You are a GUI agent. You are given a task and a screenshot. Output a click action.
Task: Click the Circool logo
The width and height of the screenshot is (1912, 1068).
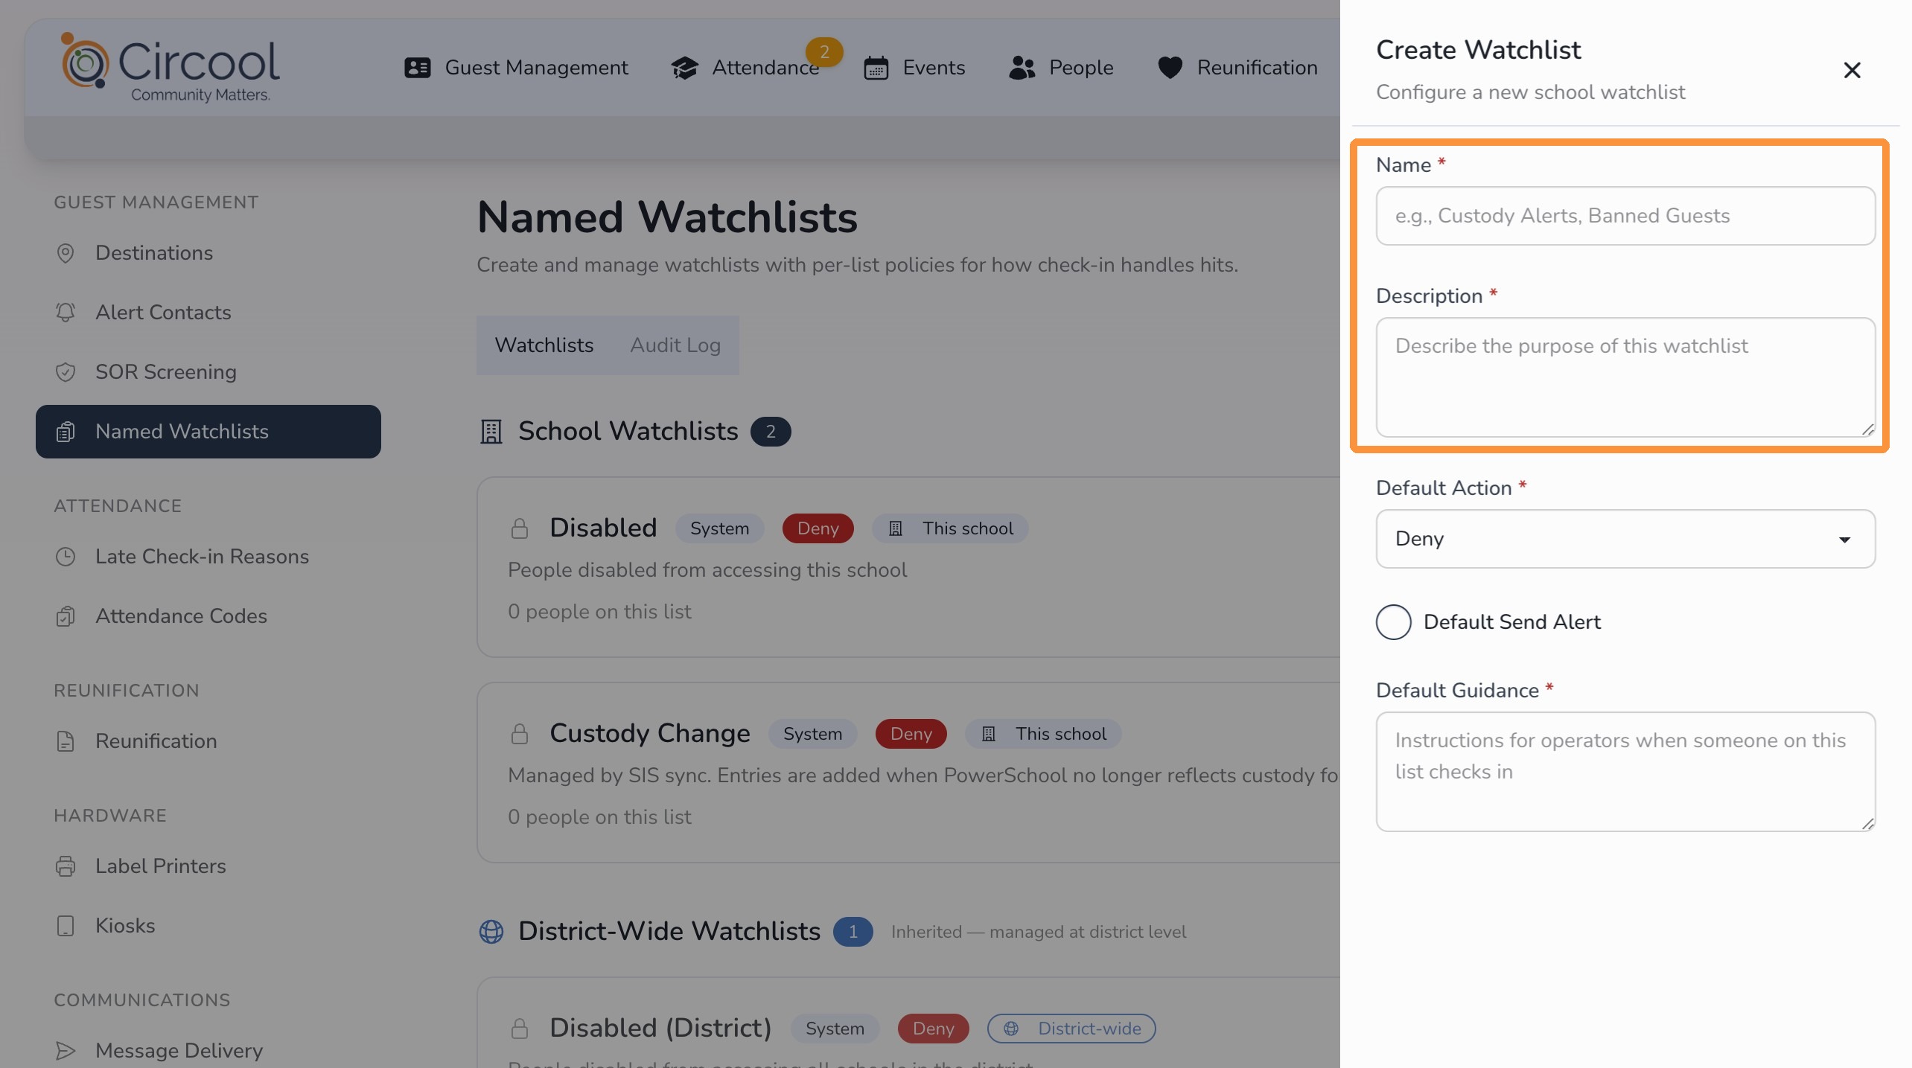pyautogui.click(x=171, y=68)
